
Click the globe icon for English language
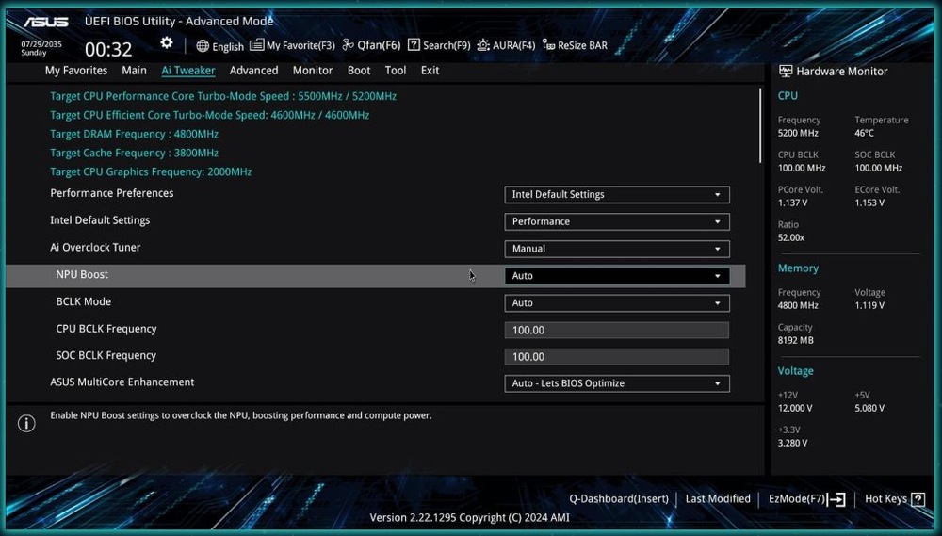tap(203, 46)
